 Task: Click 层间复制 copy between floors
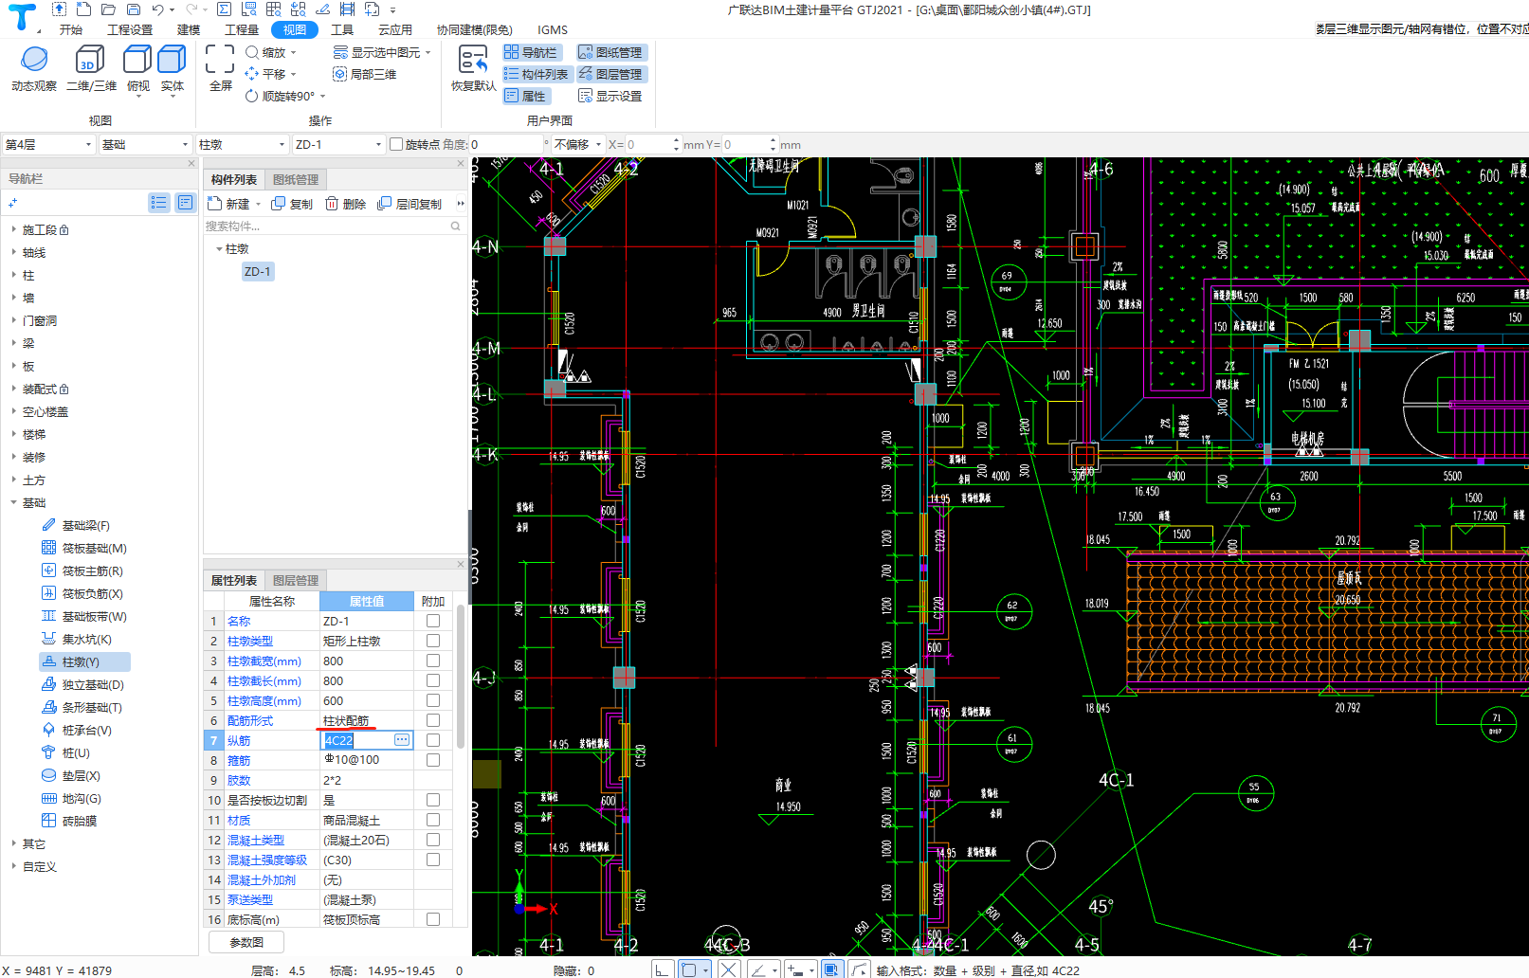click(x=410, y=204)
